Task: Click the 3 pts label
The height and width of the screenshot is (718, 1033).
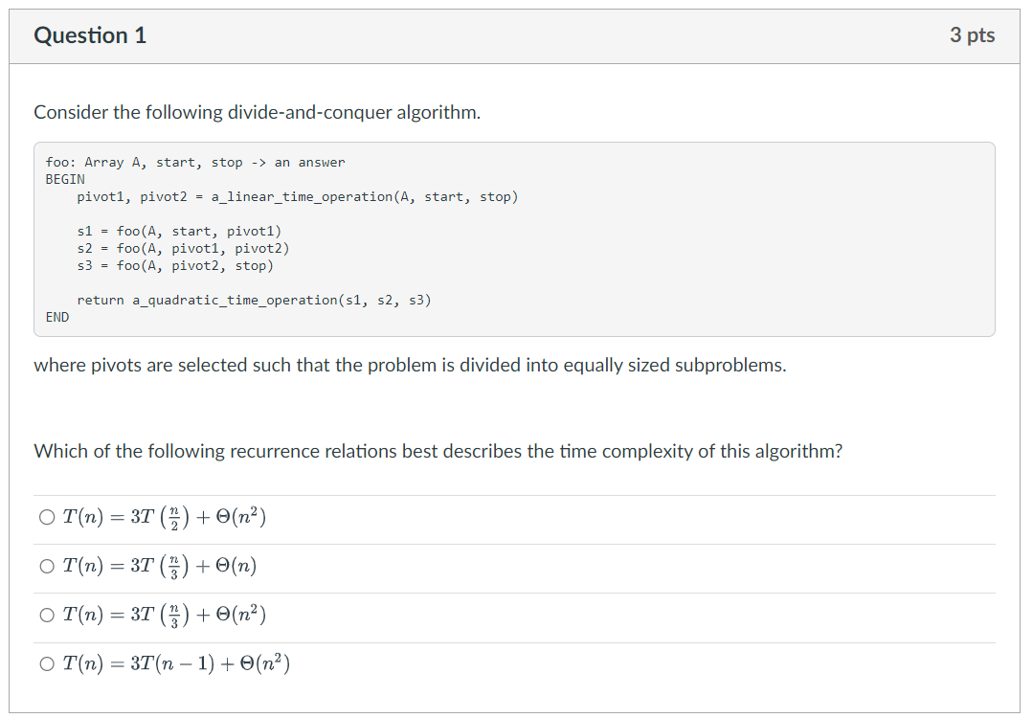Action: pyautogui.click(x=974, y=34)
